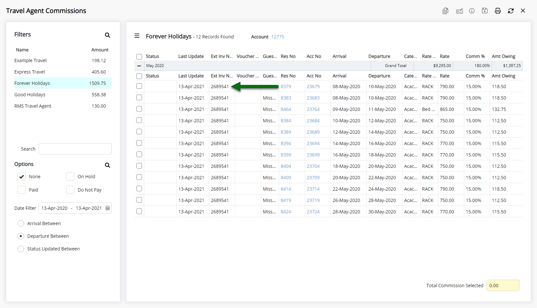Click the save disk icon

pos(485,11)
